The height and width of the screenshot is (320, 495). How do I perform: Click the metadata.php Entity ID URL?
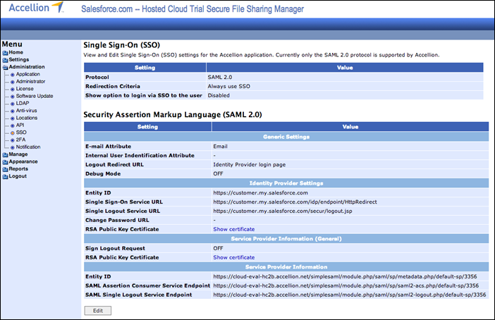(345, 276)
